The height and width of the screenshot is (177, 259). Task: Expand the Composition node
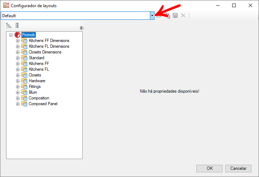point(18,98)
